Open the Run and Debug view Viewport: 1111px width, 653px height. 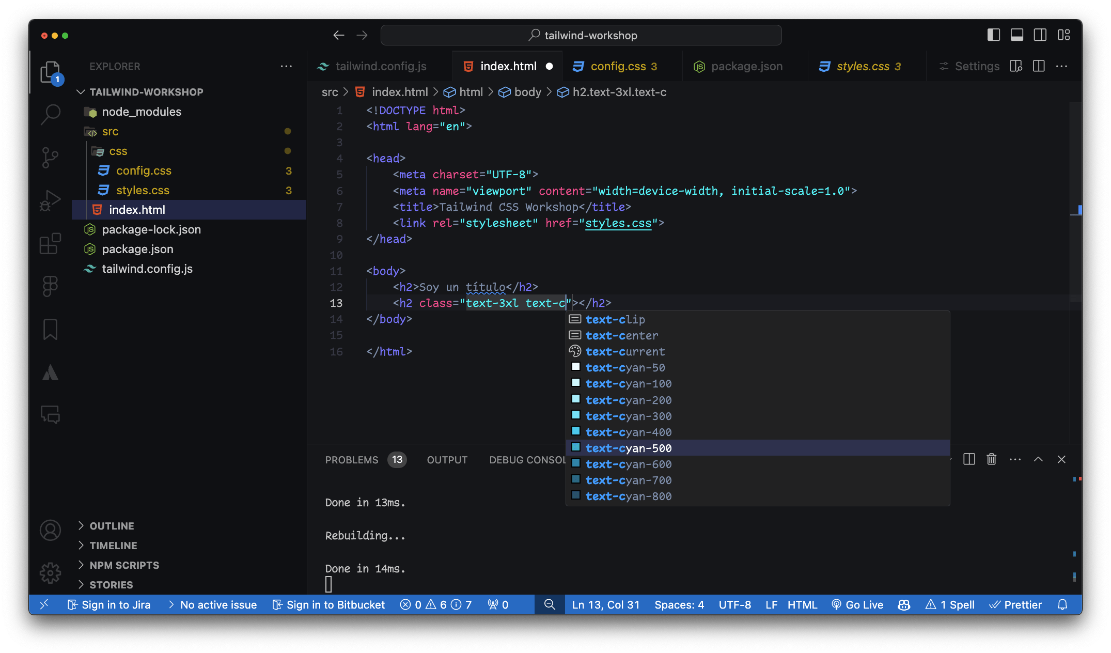click(51, 200)
